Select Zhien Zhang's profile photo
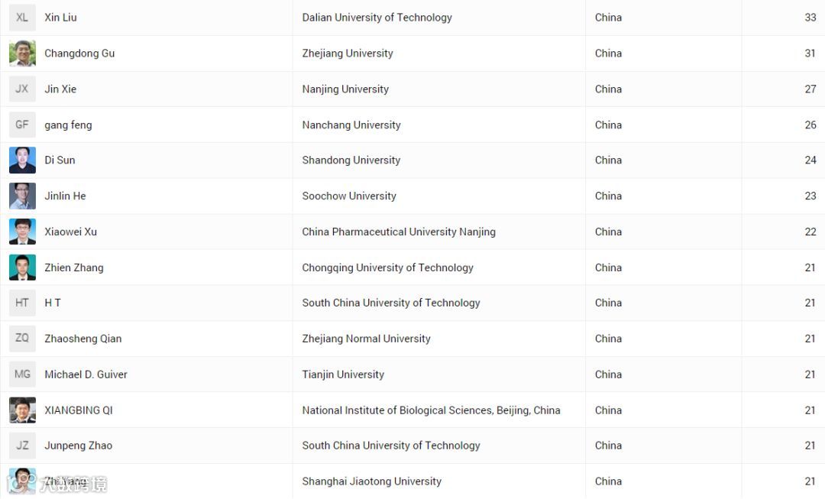This screenshot has width=825, height=499. pos(22,267)
